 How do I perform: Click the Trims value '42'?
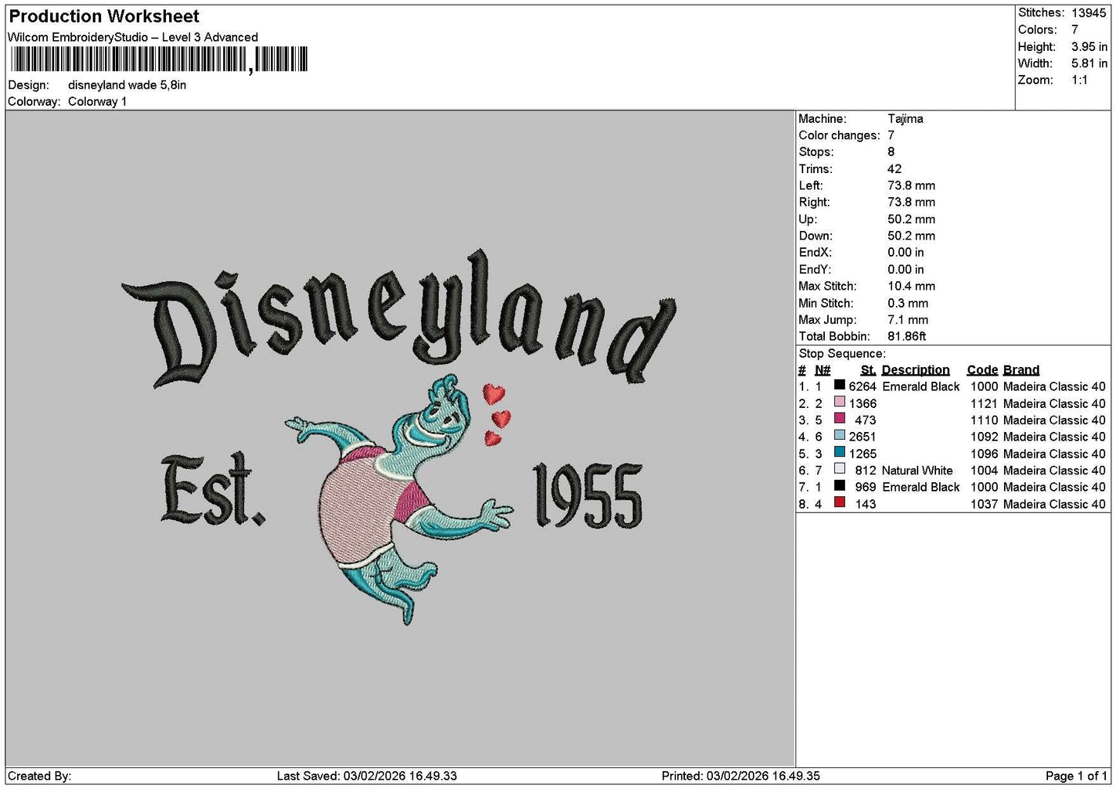click(x=894, y=169)
